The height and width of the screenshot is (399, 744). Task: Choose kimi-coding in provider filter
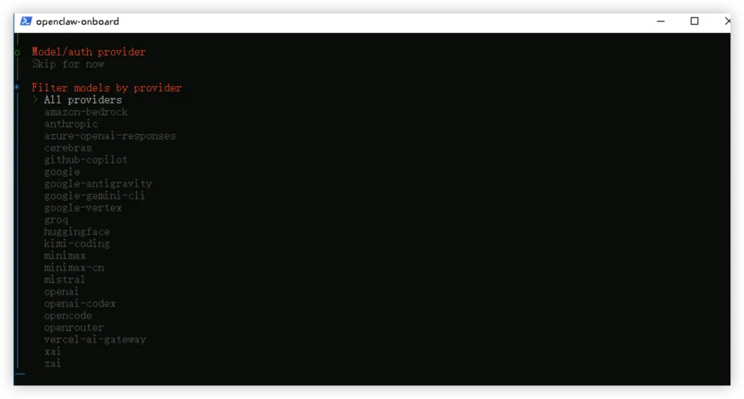coord(77,244)
